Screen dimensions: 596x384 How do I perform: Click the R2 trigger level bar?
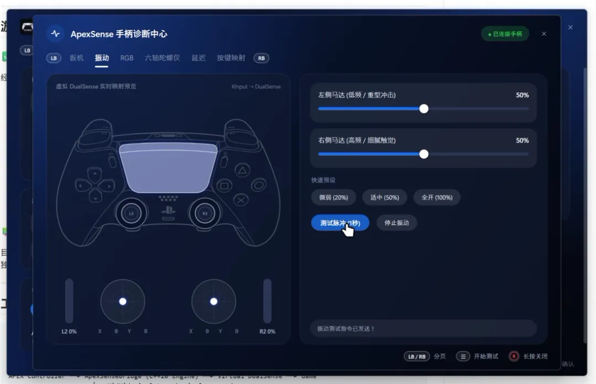coord(268,301)
